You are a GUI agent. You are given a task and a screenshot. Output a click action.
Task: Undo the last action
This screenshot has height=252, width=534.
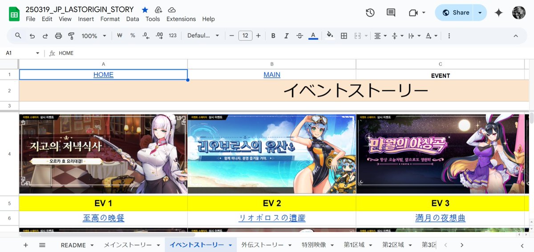pyautogui.click(x=32, y=36)
